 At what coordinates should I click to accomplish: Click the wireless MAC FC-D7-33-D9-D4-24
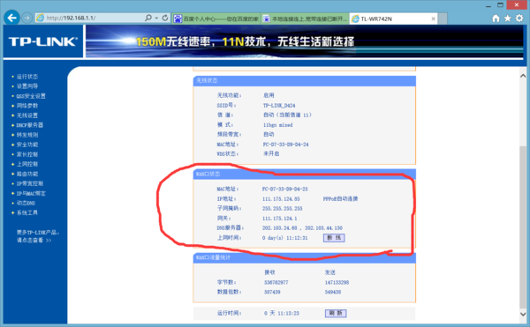pyautogui.click(x=285, y=145)
